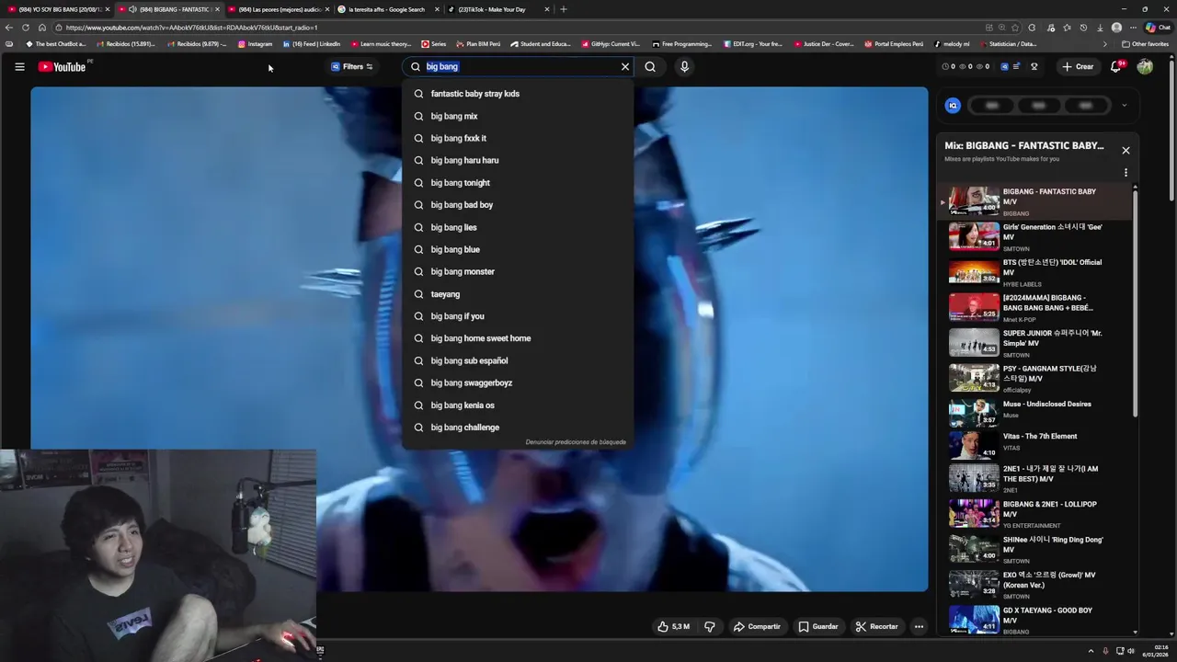This screenshot has height=662, width=1177.
Task: Click the search field containing 'big bang'
Action: [x=520, y=66]
